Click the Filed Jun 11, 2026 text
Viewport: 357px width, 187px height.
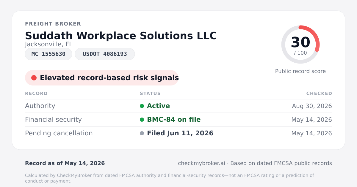coord(180,133)
